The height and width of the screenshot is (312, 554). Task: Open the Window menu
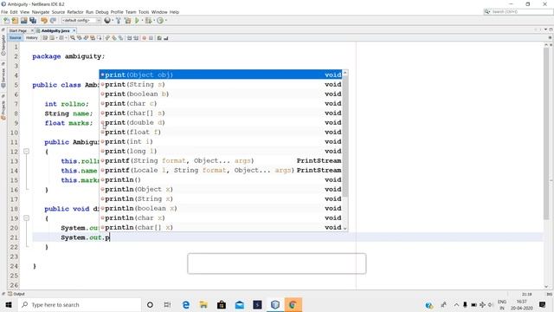[159, 12]
